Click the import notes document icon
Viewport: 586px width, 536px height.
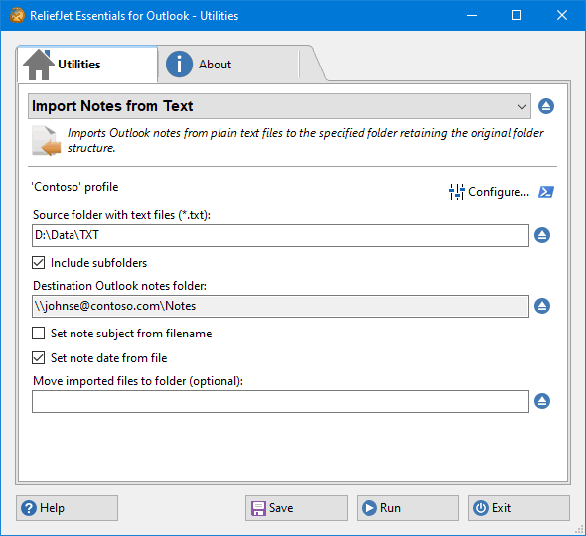click(46, 141)
